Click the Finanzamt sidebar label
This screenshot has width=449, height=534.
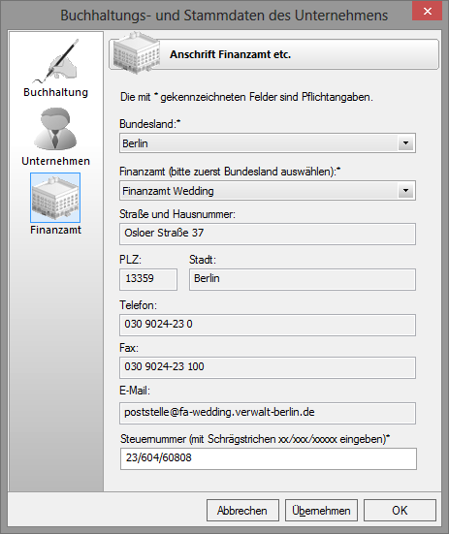tap(55, 230)
